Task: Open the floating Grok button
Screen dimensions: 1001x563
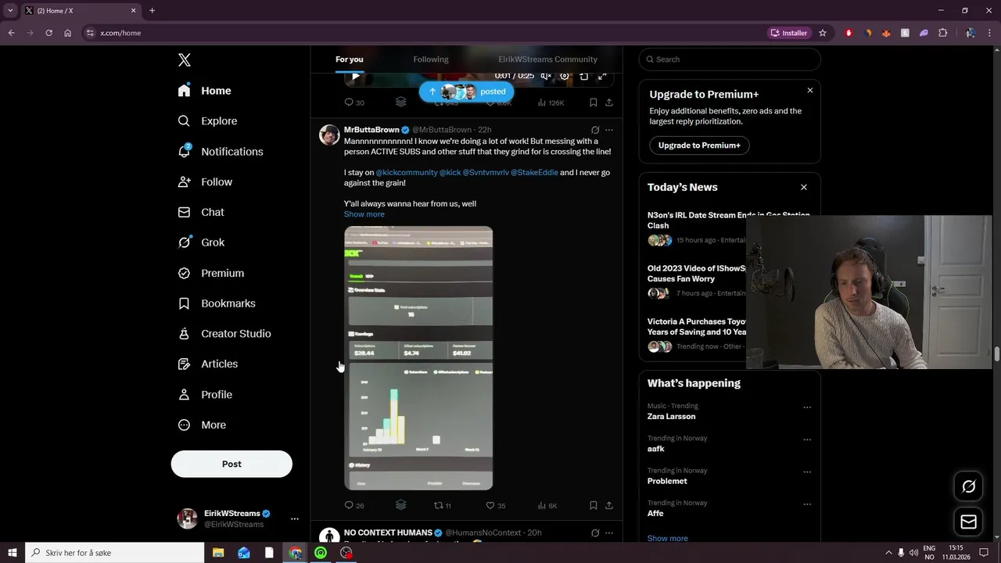Action: 968,486
